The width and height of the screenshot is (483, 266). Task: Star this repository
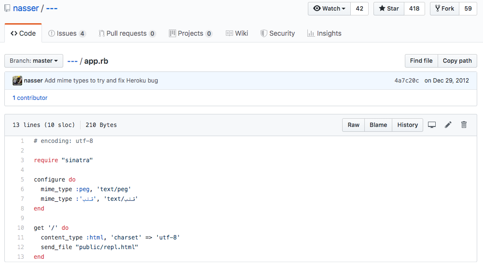click(x=389, y=9)
